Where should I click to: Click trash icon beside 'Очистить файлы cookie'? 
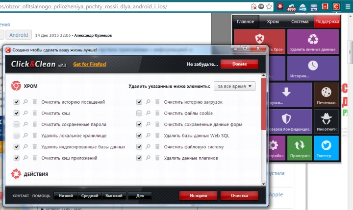[157, 113]
